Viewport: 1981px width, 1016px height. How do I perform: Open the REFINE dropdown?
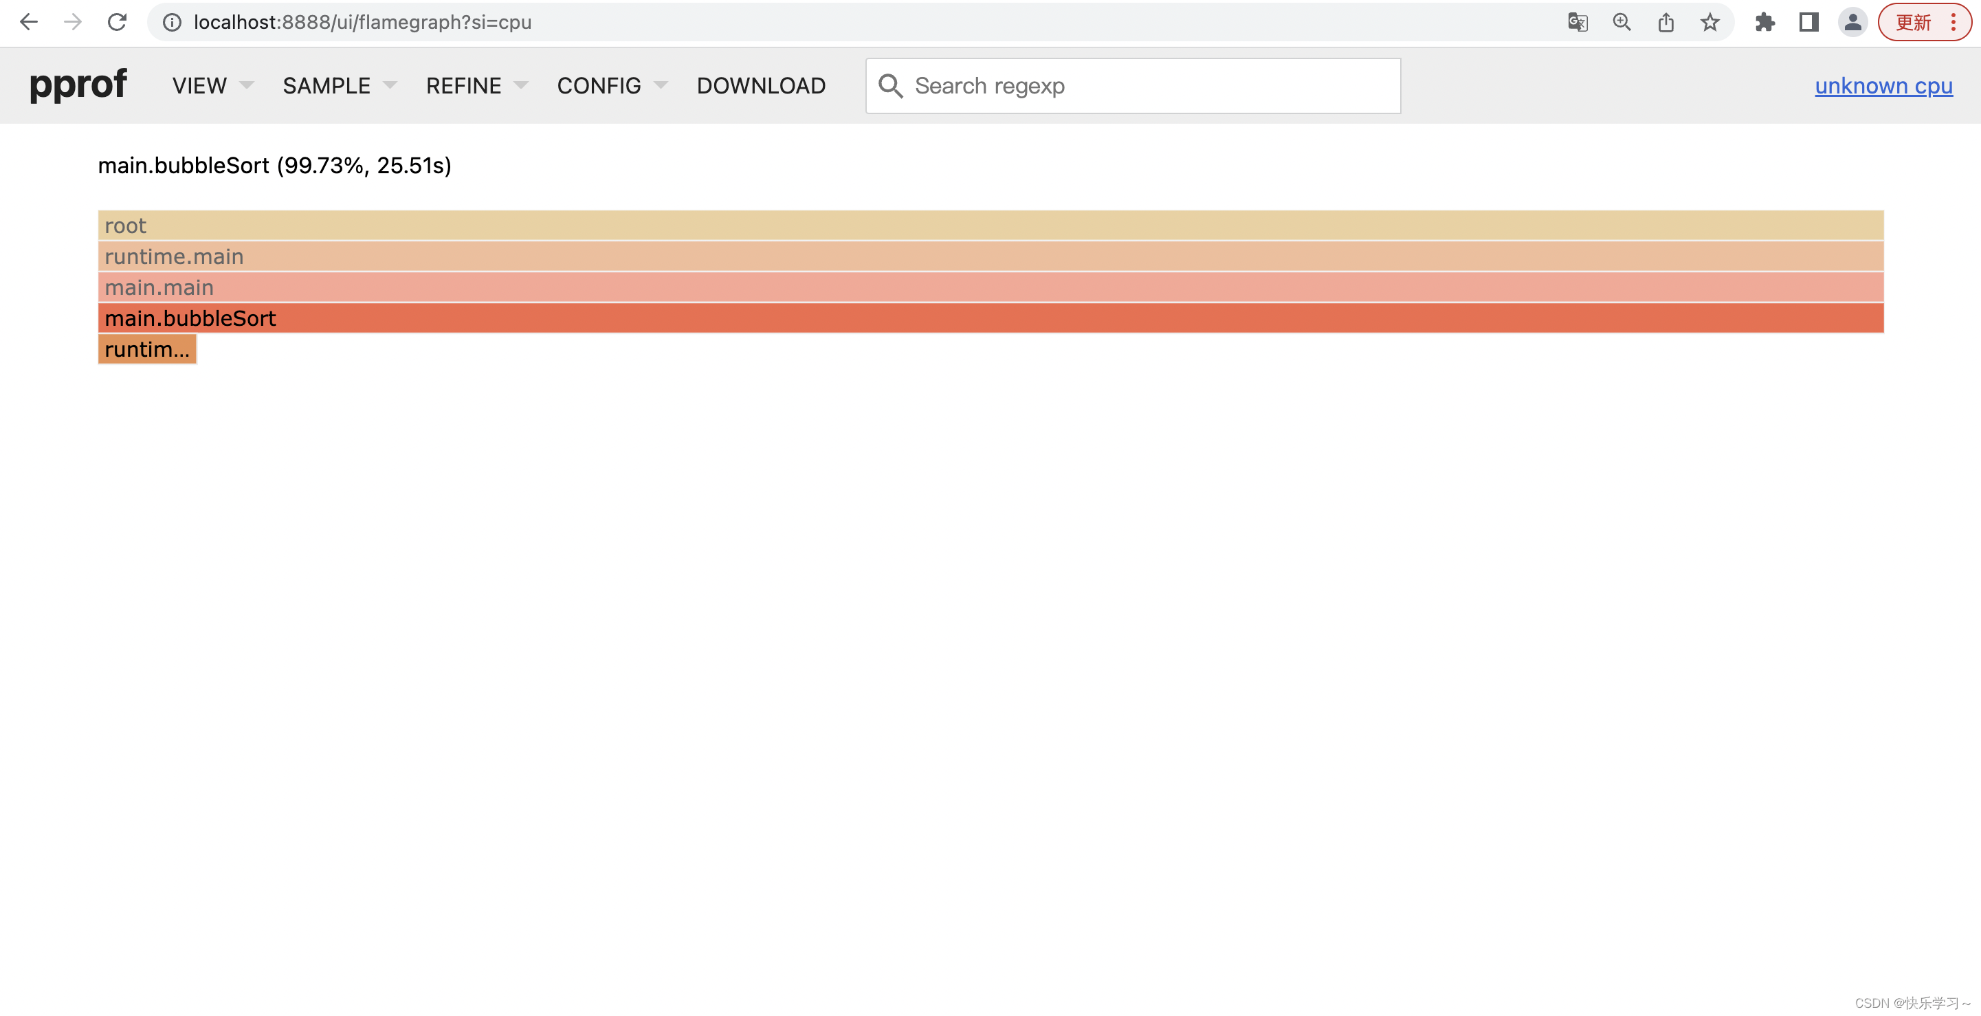click(x=476, y=85)
